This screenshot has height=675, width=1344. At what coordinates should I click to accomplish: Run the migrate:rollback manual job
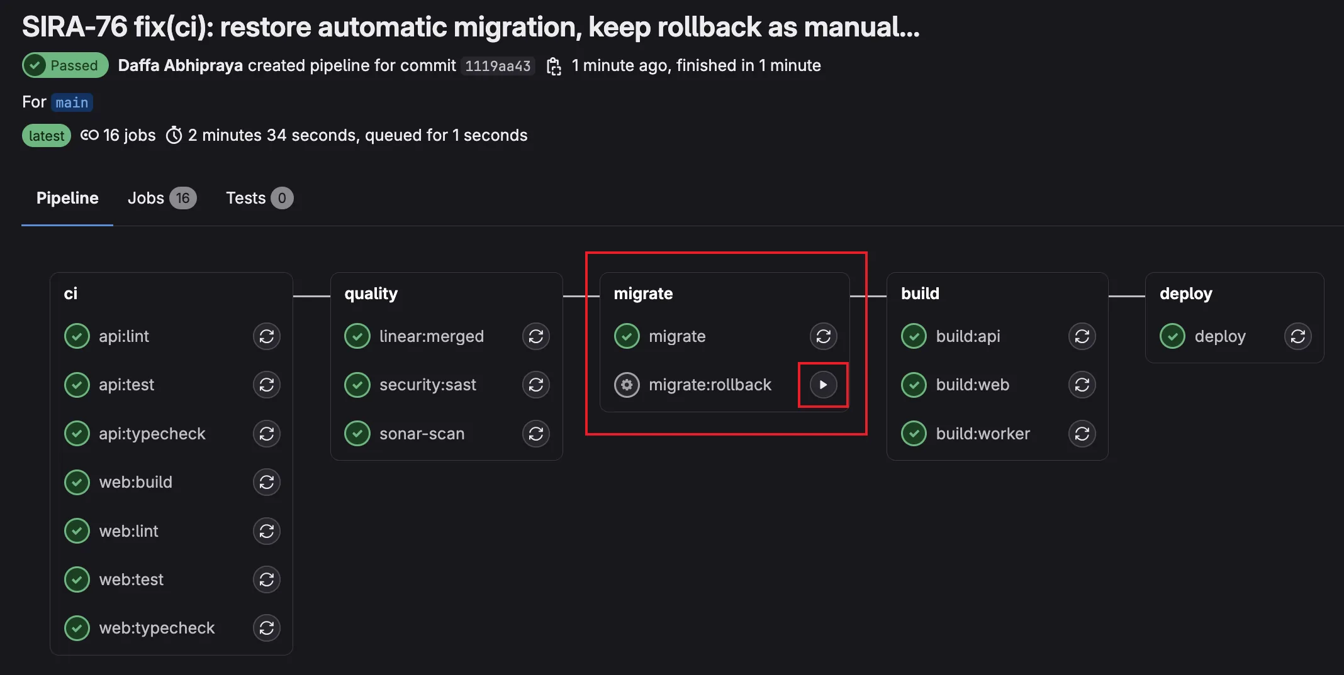[823, 385]
